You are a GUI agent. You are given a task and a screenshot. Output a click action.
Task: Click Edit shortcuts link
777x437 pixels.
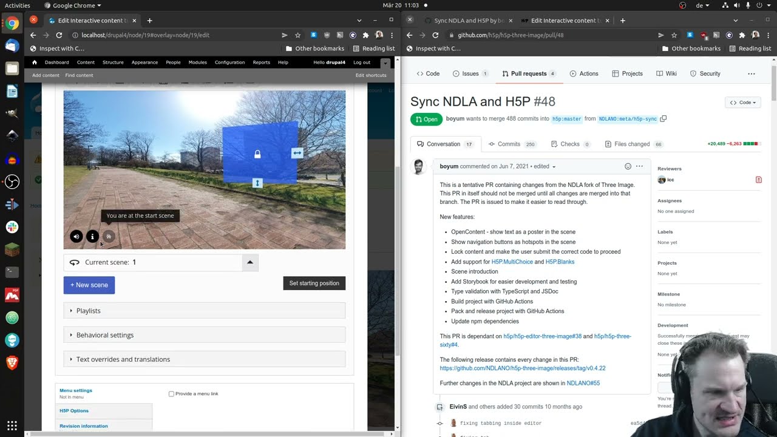[x=371, y=75]
